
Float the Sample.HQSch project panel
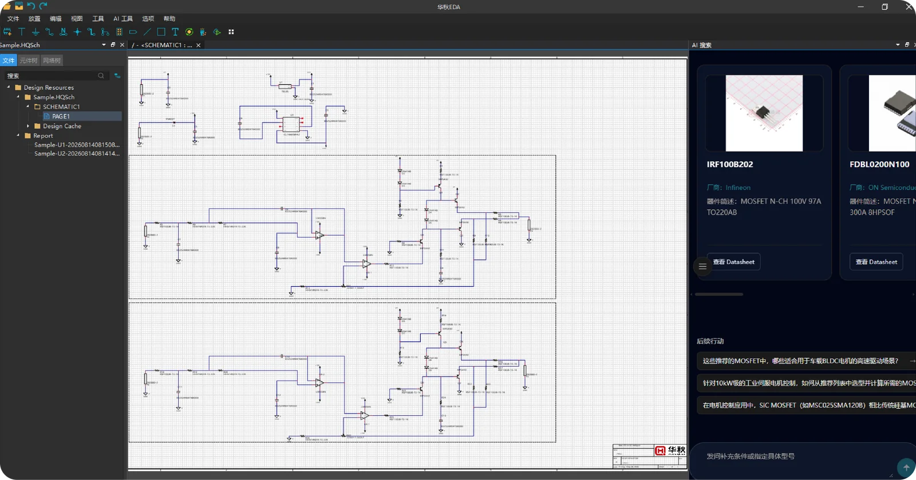pyautogui.click(x=113, y=45)
